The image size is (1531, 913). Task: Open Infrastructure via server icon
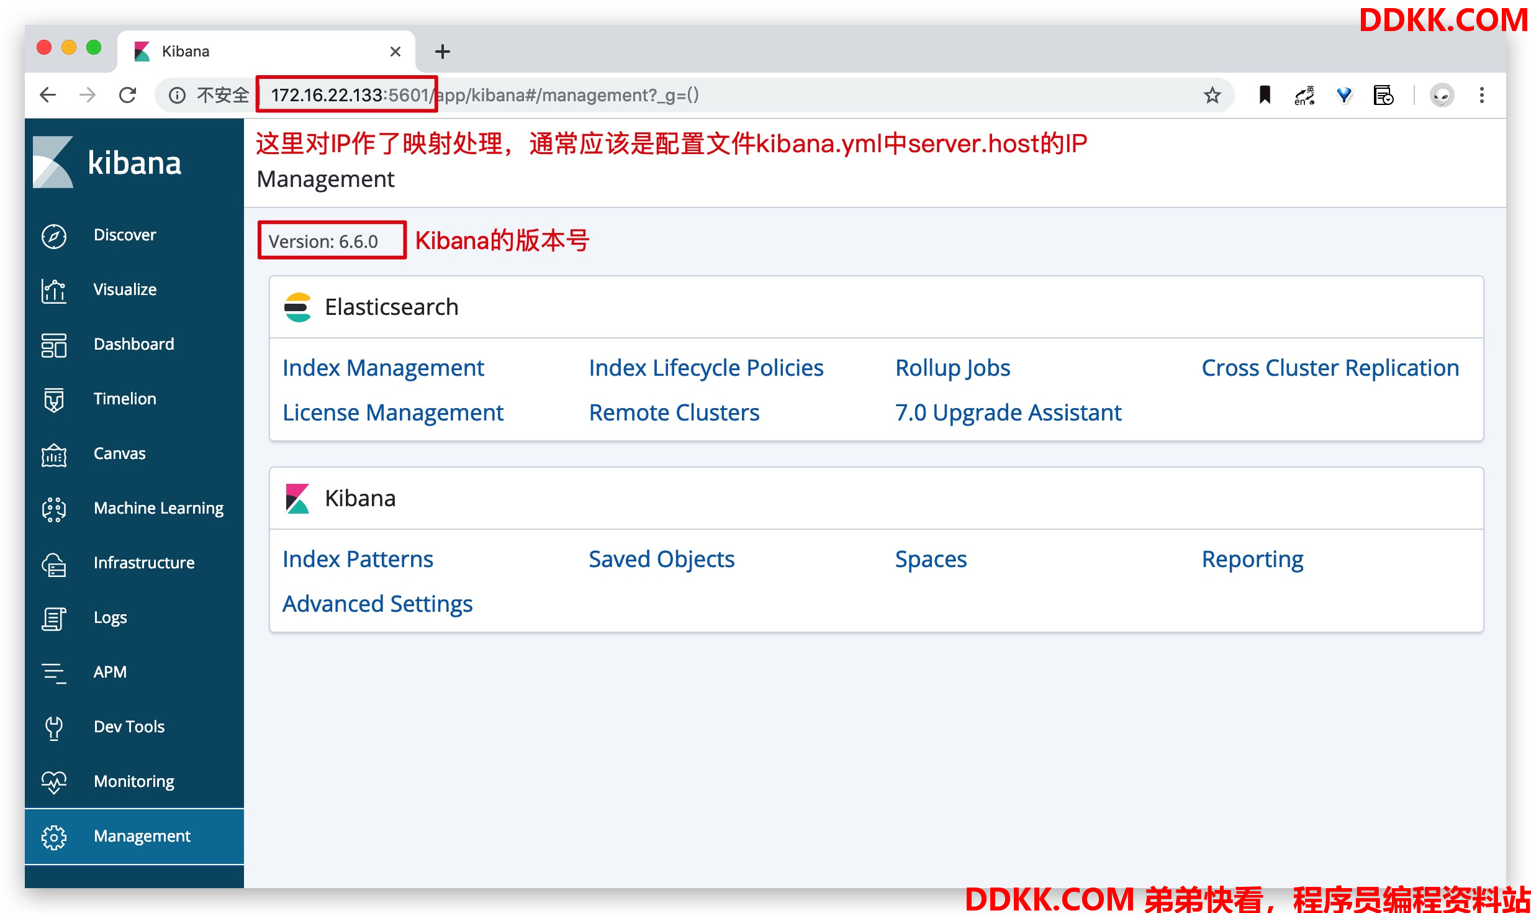click(x=54, y=564)
